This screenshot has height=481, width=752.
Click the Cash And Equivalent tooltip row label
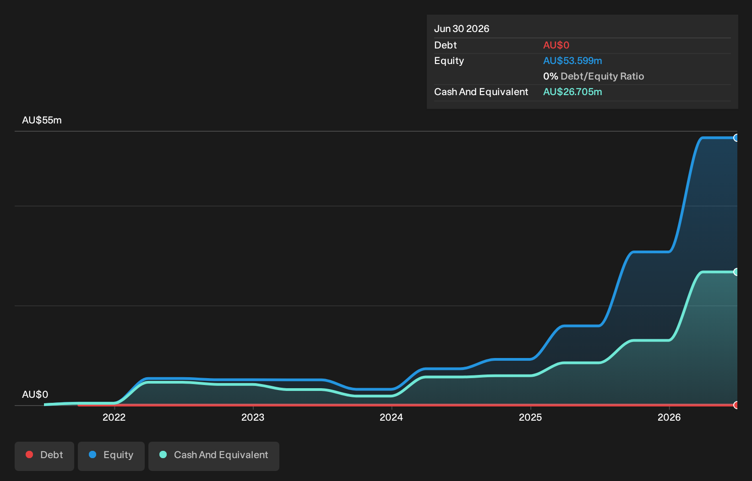pyautogui.click(x=481, y=92)
